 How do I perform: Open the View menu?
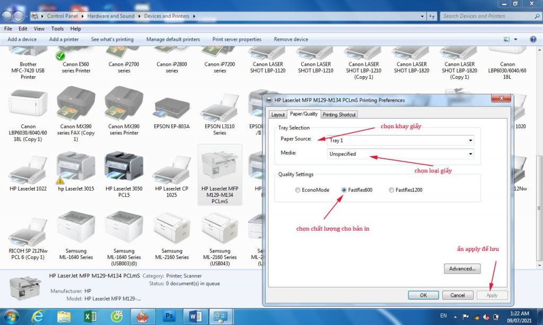[39, 29]
